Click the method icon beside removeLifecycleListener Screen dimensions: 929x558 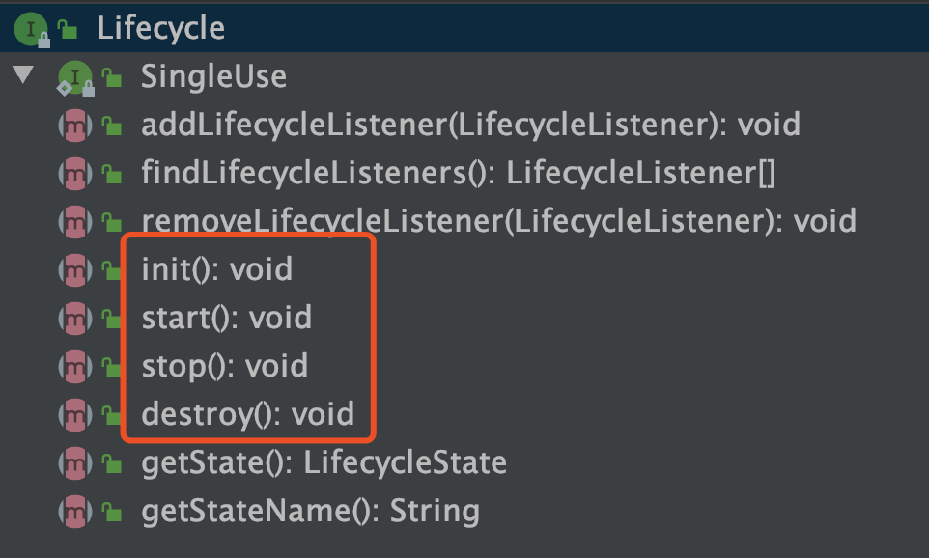point(75,222)
